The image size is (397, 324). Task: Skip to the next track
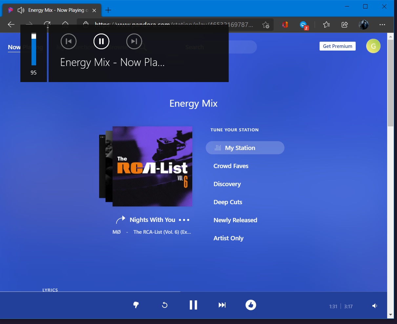222,305
